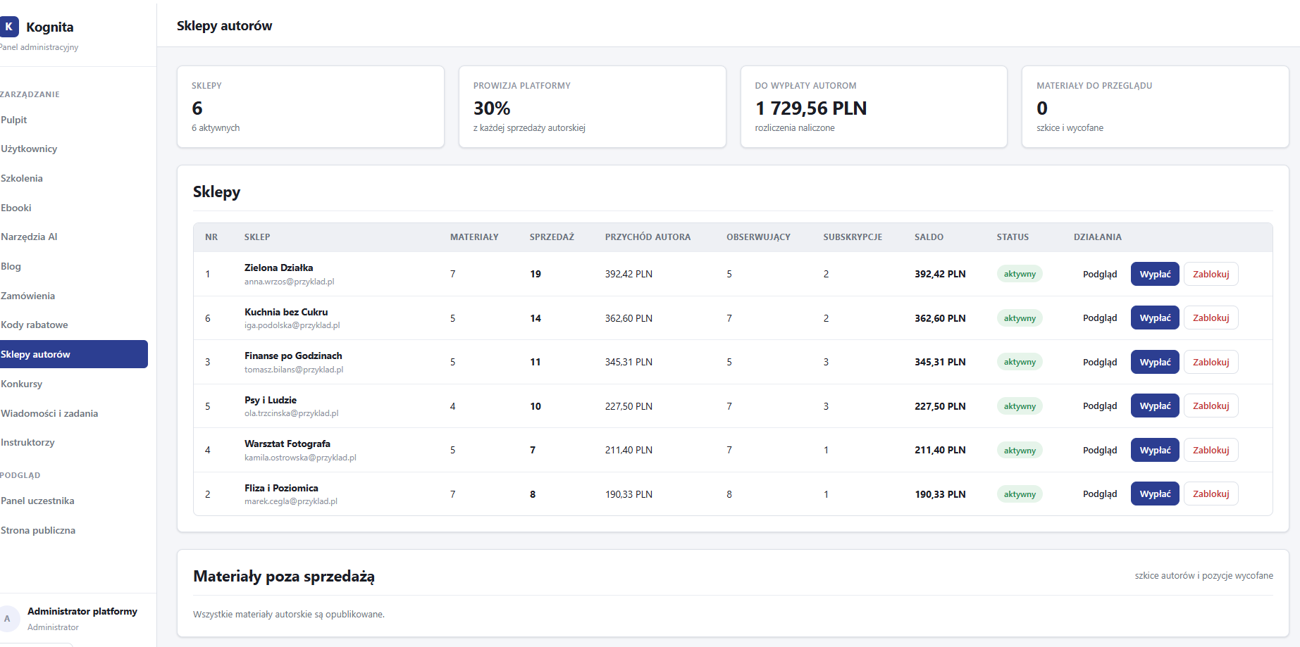Image resolution: width=1300 pixels, height=647 pixels.
Task: Click the Kognita K logo icon
Action: point(8,27)
